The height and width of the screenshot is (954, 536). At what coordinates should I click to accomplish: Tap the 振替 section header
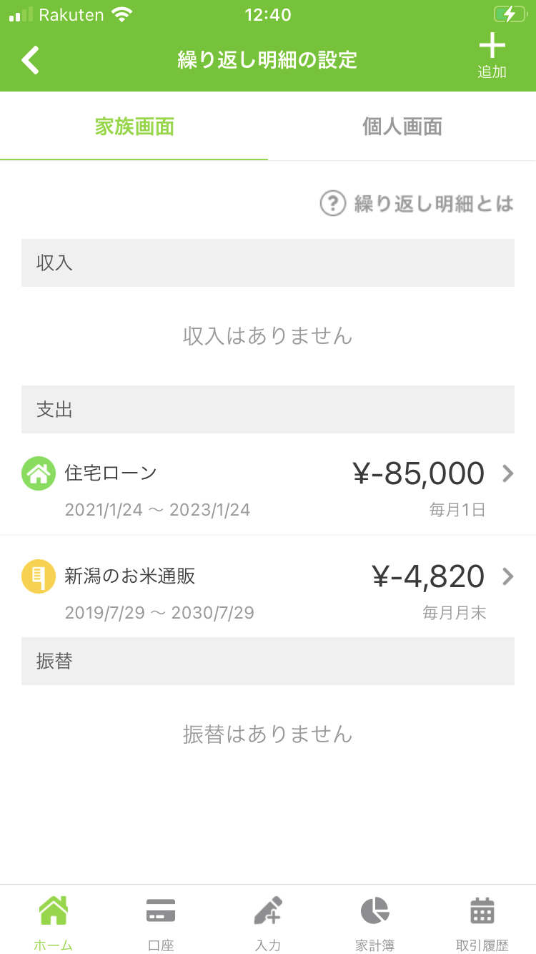click(x=268, y=661)
